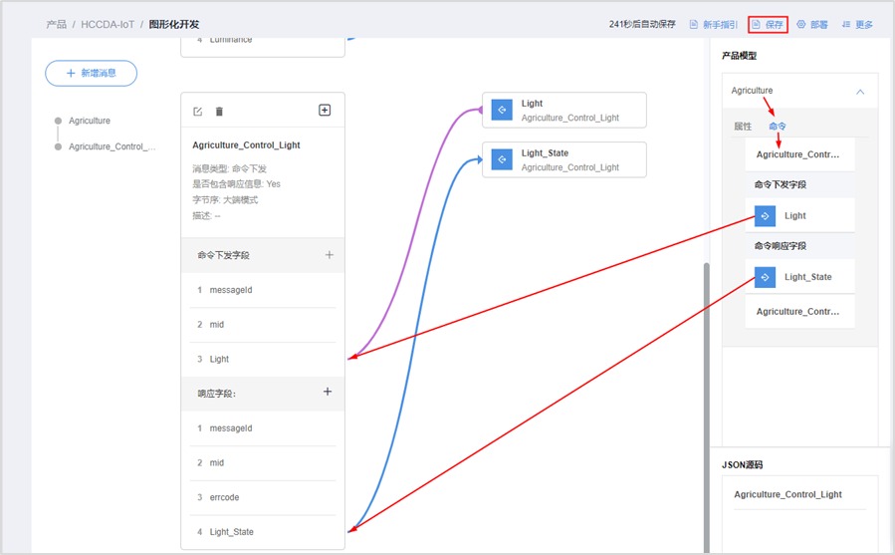This screenshot has height=555, width=895.
Task: Go to HCCDA-IoT in the breadcrumb
Action: point(108,24)
